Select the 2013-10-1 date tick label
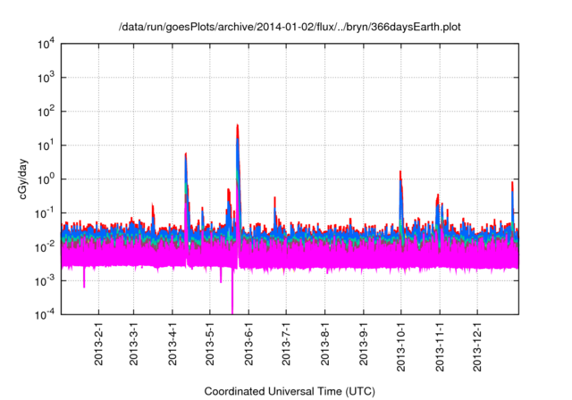The height and width of the screenshot is (400, 572). (401, 346)
